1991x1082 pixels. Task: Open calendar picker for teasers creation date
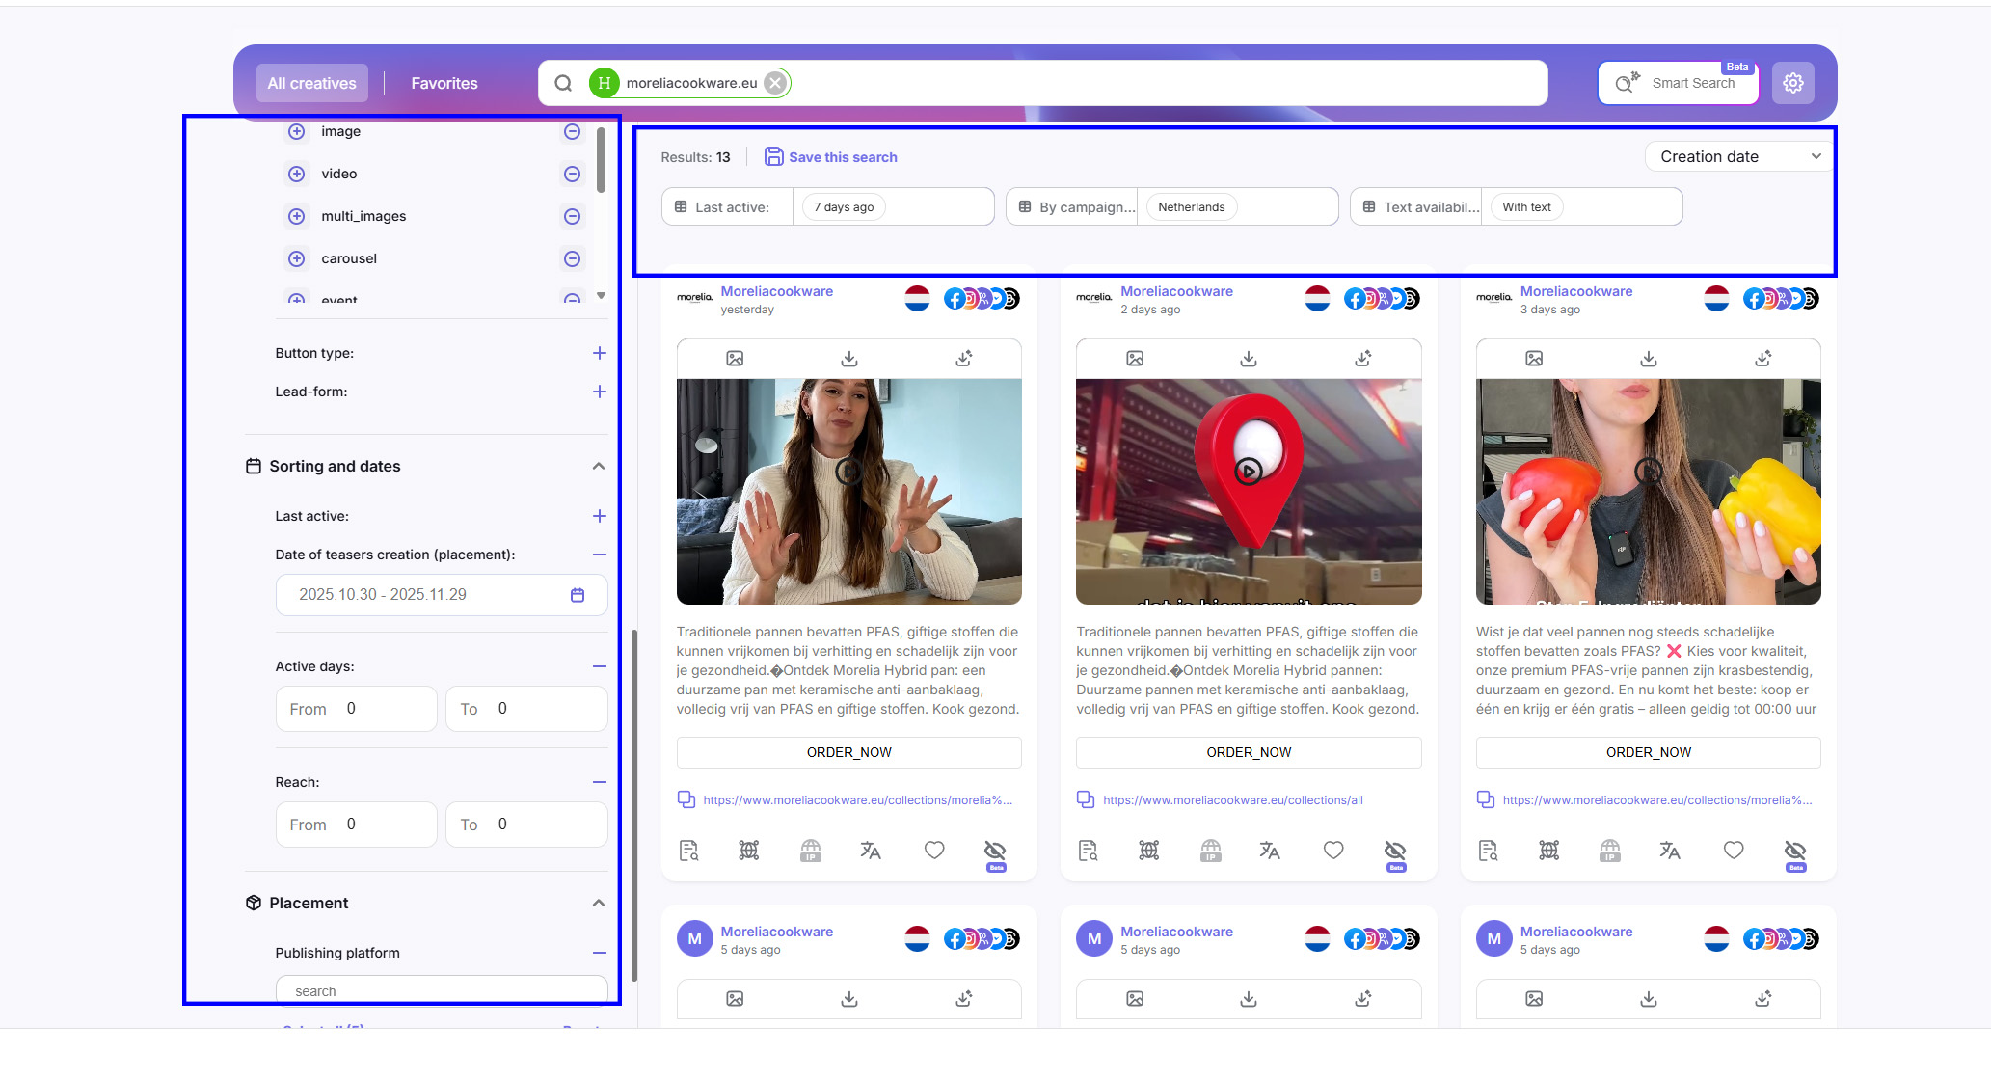[x=577, y=595]
